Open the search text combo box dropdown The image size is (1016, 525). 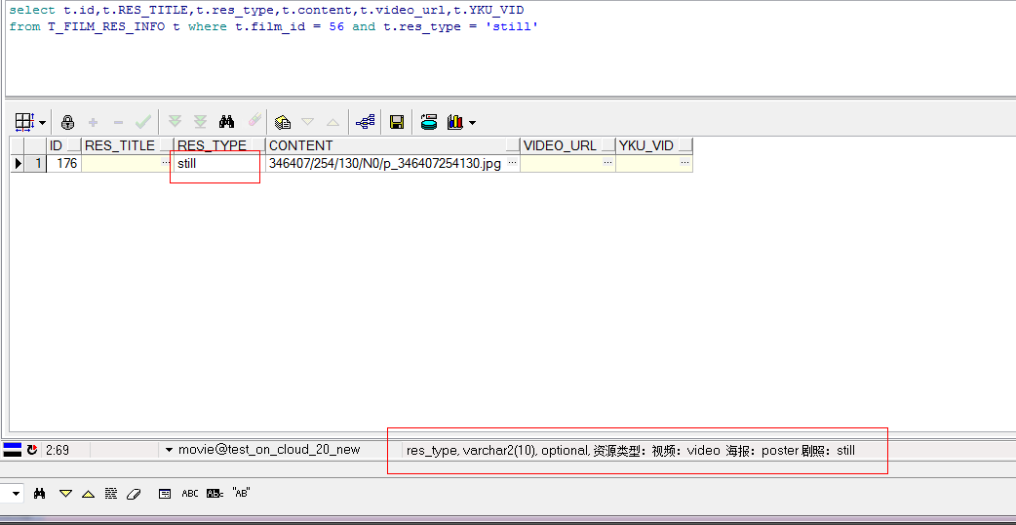click(x=16, y=494)
